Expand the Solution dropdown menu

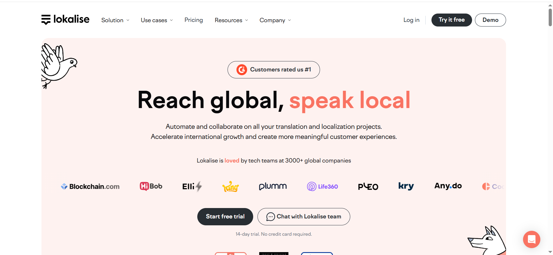115,20
